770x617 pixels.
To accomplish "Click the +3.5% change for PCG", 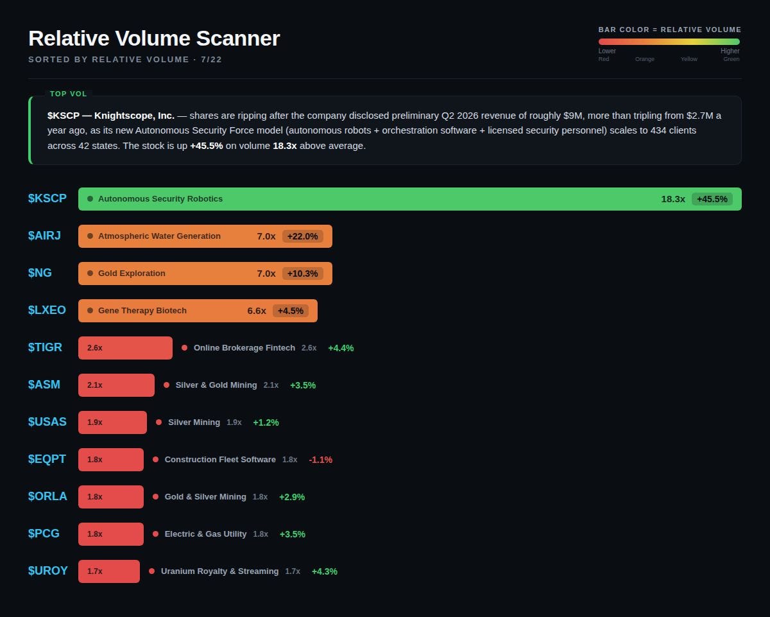I will pyautogui.click(x=293, y=534).
